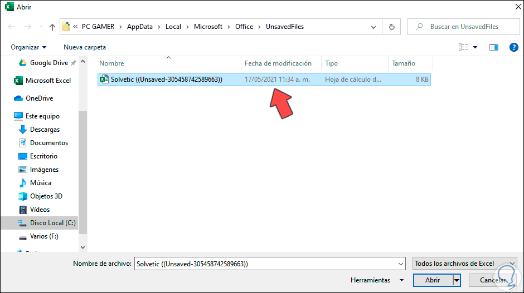Close the Abrir dialog
This screenshot has width=524, height=293.
(518, 7)
